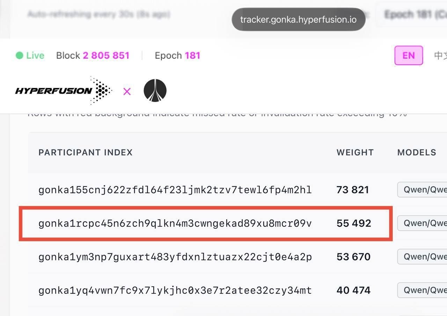
Task: Click the MODELS column header
Action: pyautogui.click(x=417, y=153)
